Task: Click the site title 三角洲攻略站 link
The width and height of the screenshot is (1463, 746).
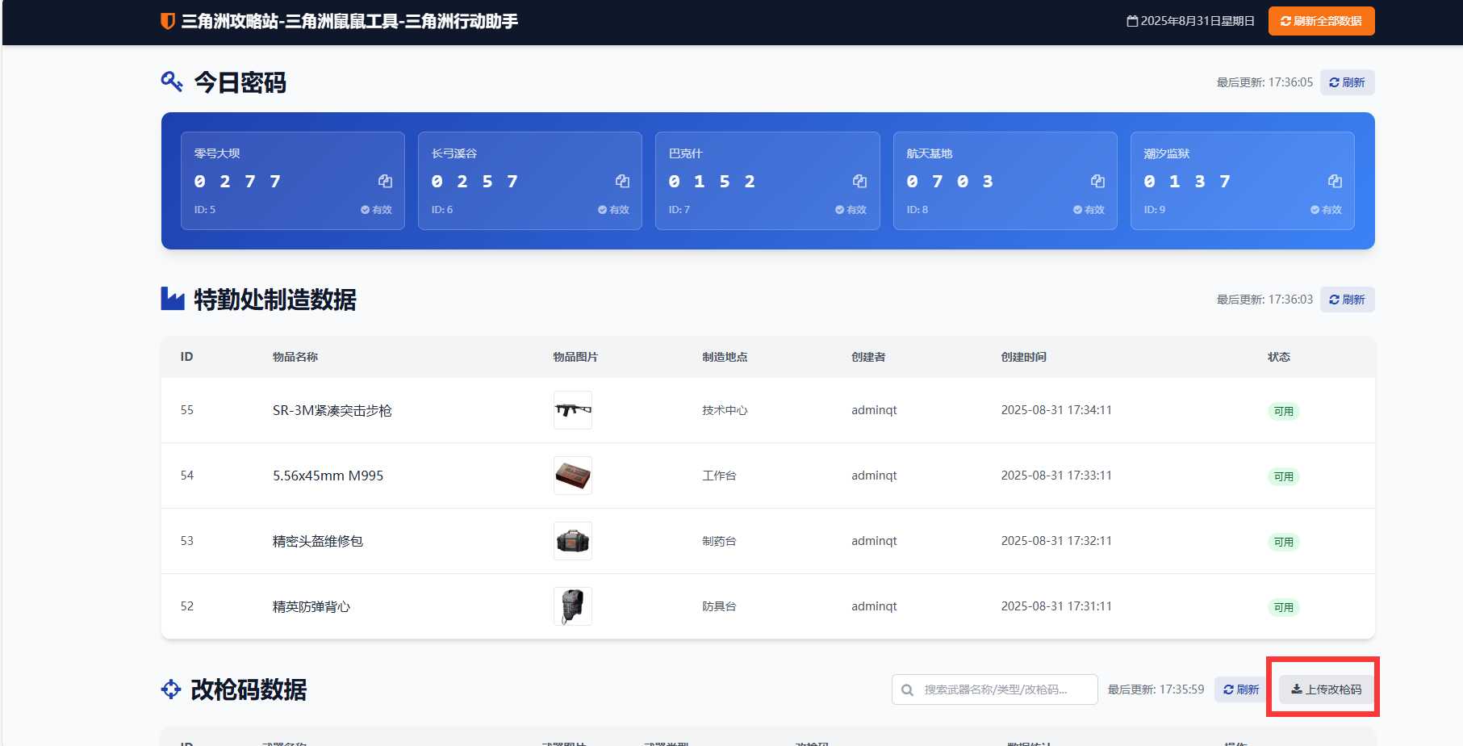Action: pyautogui.click(x=349, y=21)
